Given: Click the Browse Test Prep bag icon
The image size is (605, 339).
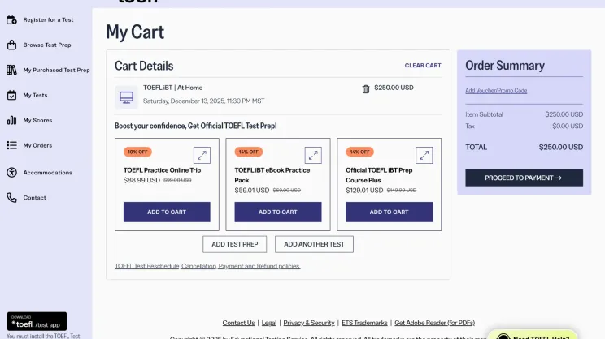Looking at the screenshot, I should click(11, 45).
